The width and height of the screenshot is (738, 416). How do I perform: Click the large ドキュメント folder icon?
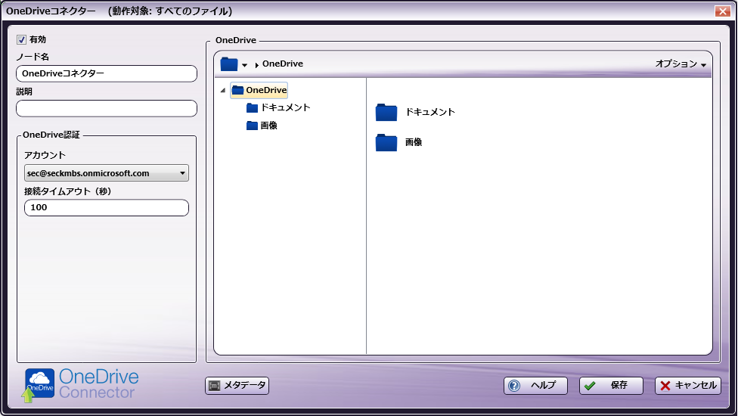point(386,113)
